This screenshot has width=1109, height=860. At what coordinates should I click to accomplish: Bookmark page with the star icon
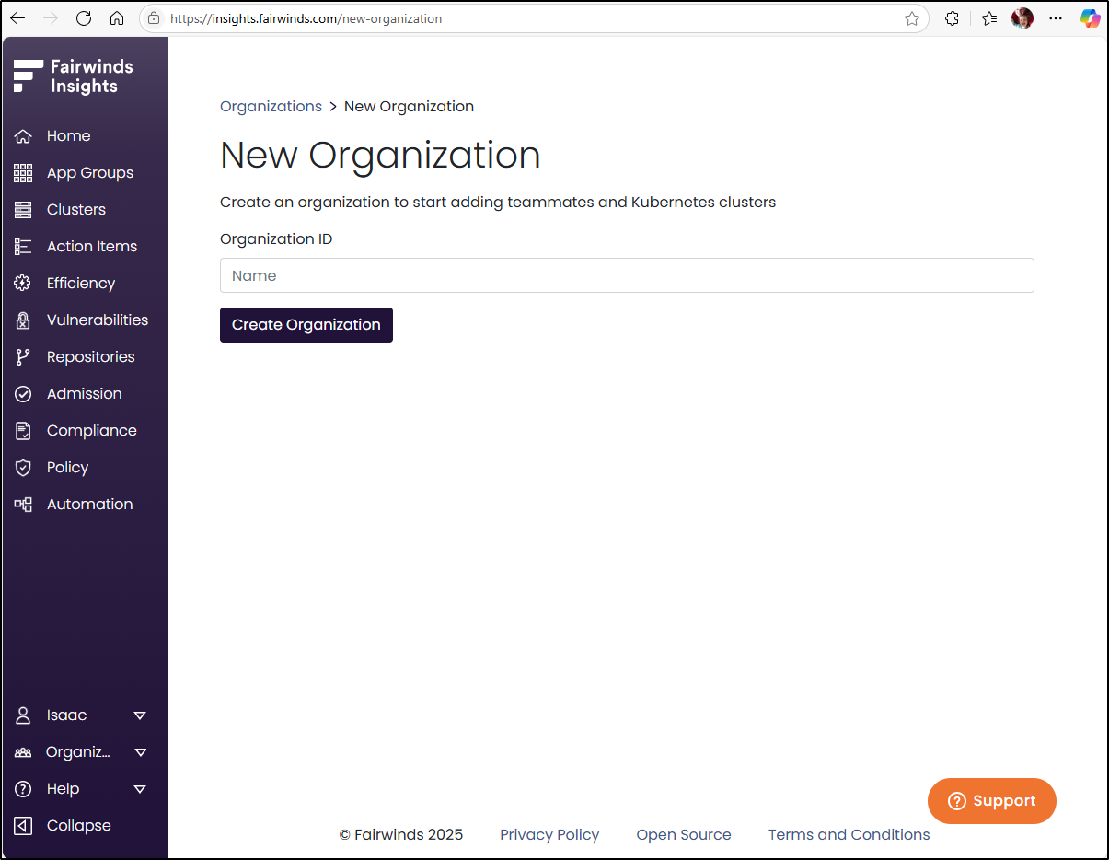pyautogui.click(x=912, y=18)
